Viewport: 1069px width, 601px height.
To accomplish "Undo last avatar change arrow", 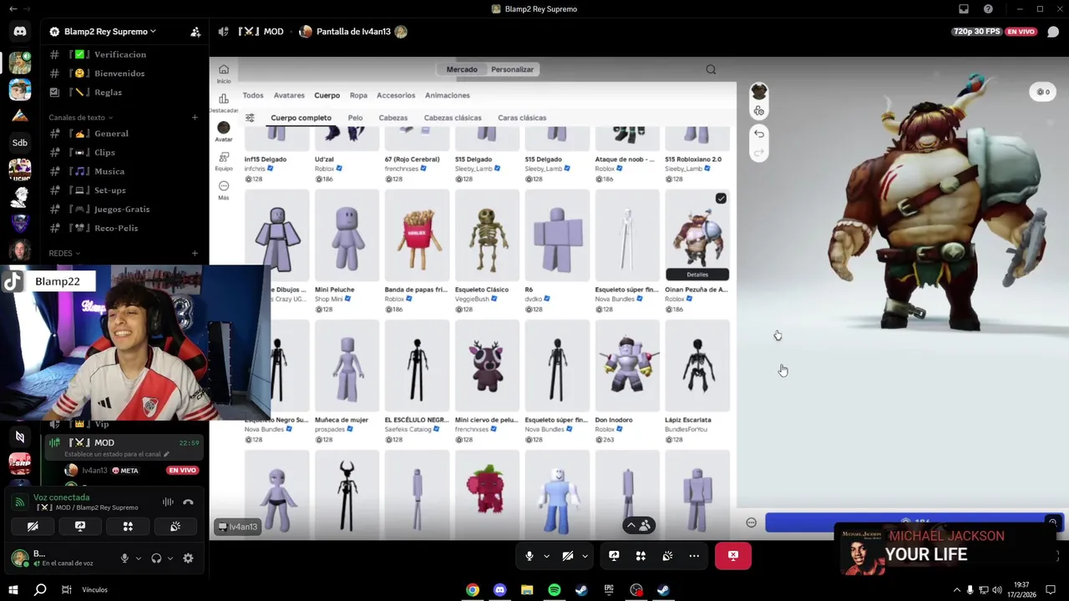I will (x=758, y=134).
